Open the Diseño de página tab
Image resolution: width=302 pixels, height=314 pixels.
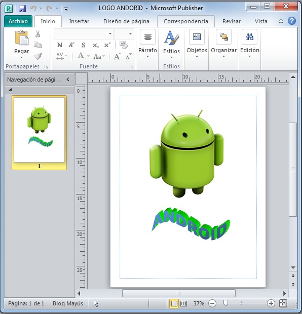tap(126, 21)
